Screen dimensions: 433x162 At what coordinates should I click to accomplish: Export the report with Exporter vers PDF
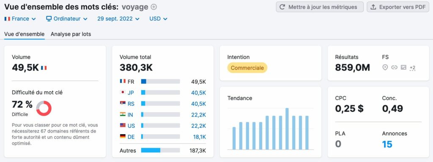point(398,7)
